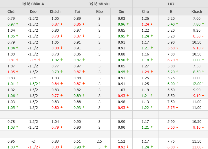Click the red down arrow beside 5.75
The width and height of the screenshot is (208, 149).
tap(177, 108)
